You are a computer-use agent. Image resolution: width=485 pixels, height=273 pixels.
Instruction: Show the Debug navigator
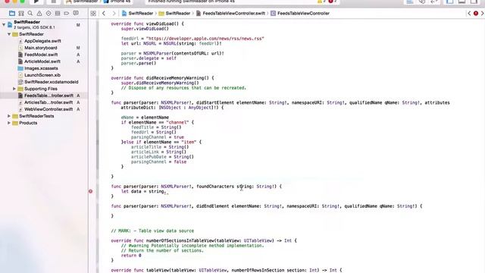click(58, 14)
